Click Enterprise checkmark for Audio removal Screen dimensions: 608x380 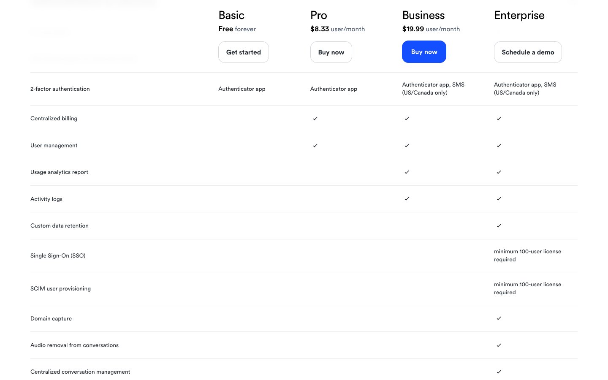click(x=499, y=345)
